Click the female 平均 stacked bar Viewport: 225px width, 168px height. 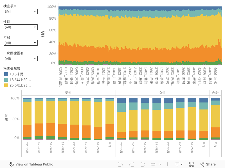click(204, 119)
